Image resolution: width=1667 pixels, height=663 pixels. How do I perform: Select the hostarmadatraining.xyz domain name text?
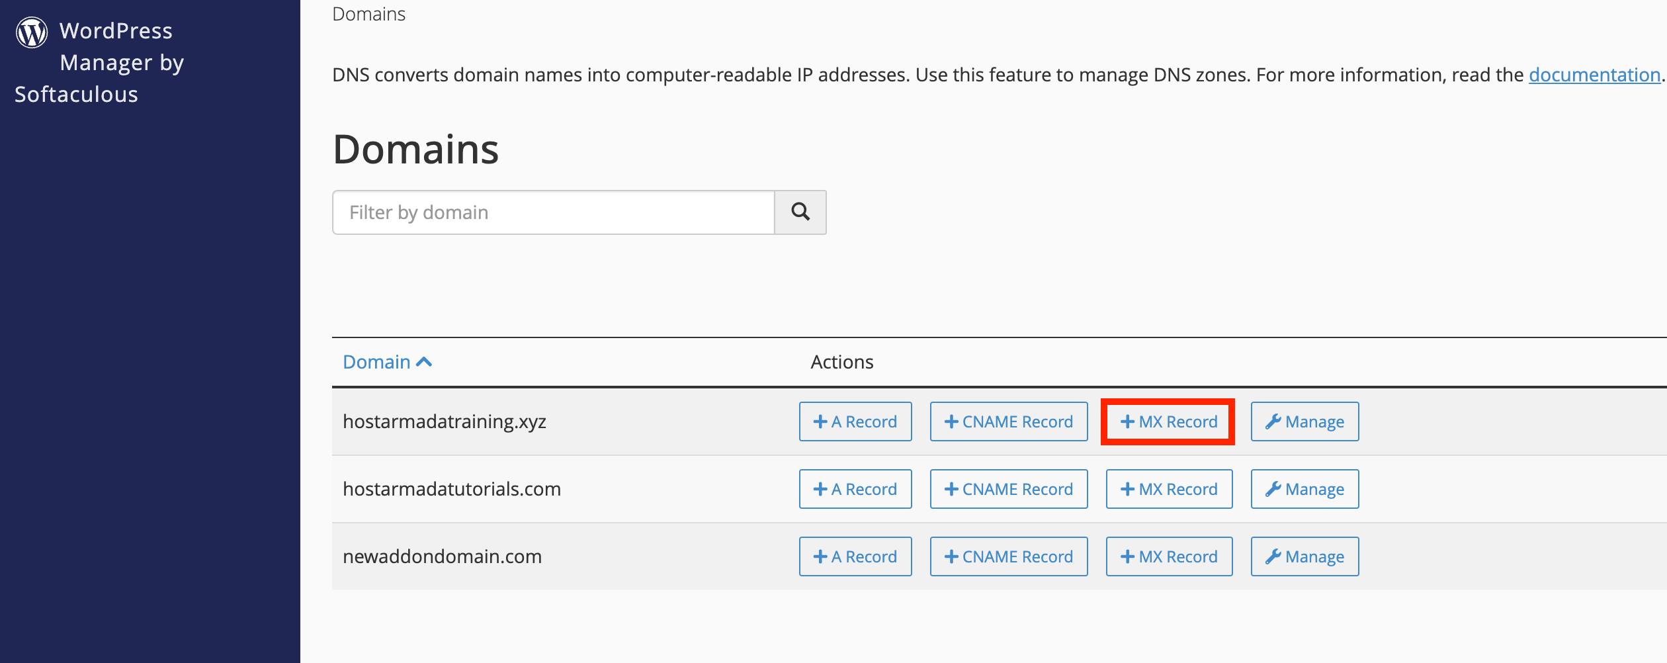(445, 421)
